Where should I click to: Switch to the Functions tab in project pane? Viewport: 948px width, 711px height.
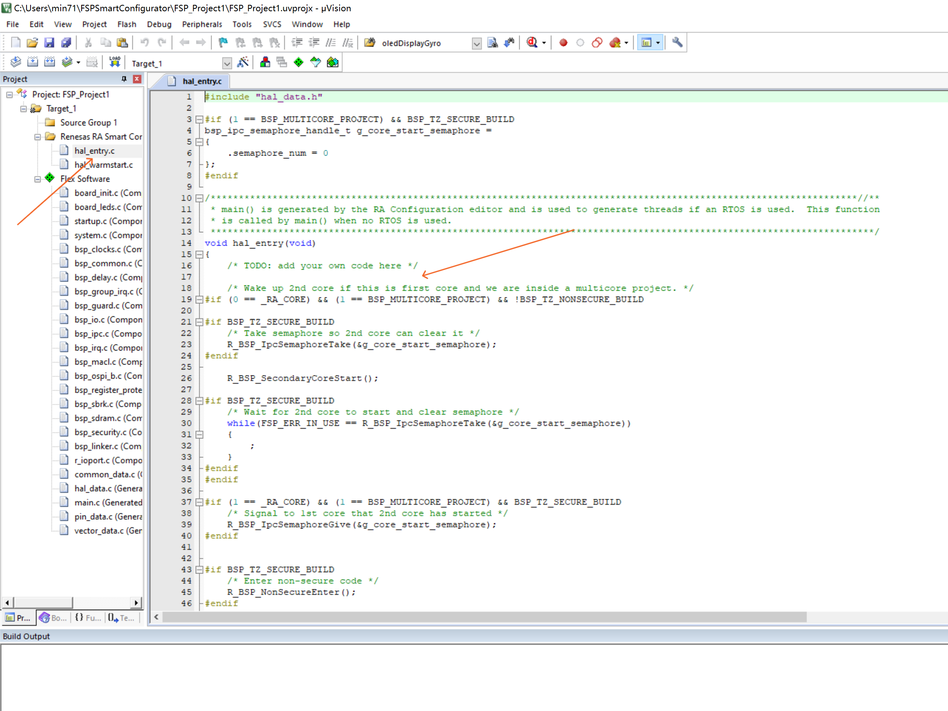[x=88, y=618]
